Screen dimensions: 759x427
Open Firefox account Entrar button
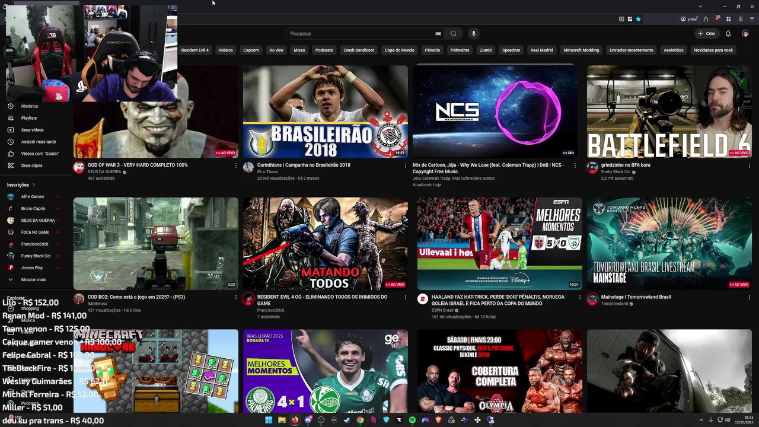[689, 19]
